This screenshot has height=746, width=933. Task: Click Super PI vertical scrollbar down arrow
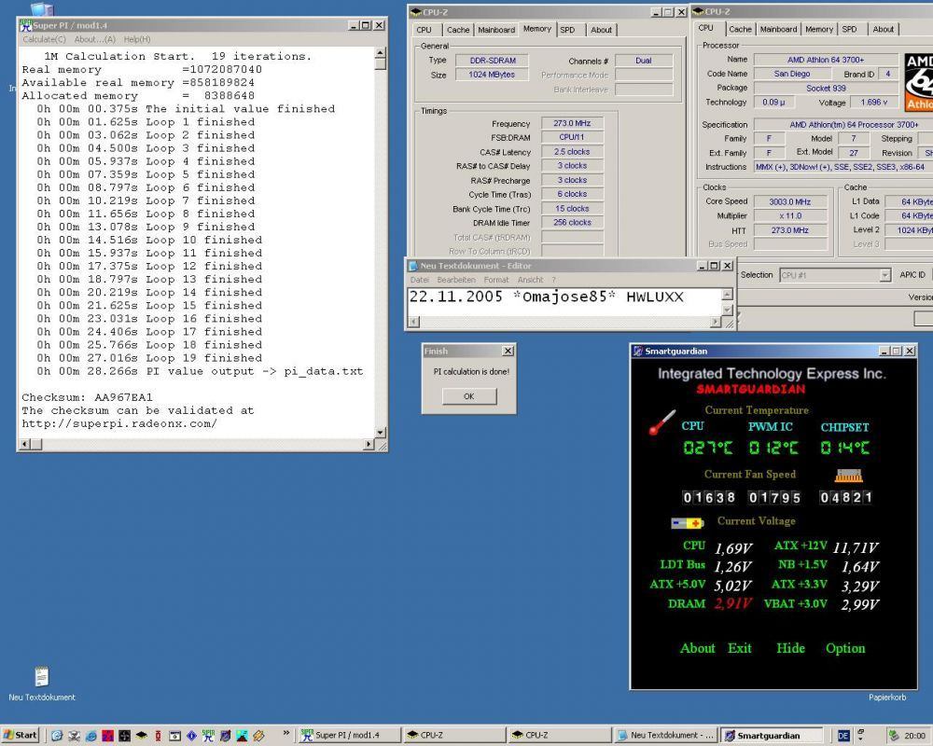[x=381, y=433]
